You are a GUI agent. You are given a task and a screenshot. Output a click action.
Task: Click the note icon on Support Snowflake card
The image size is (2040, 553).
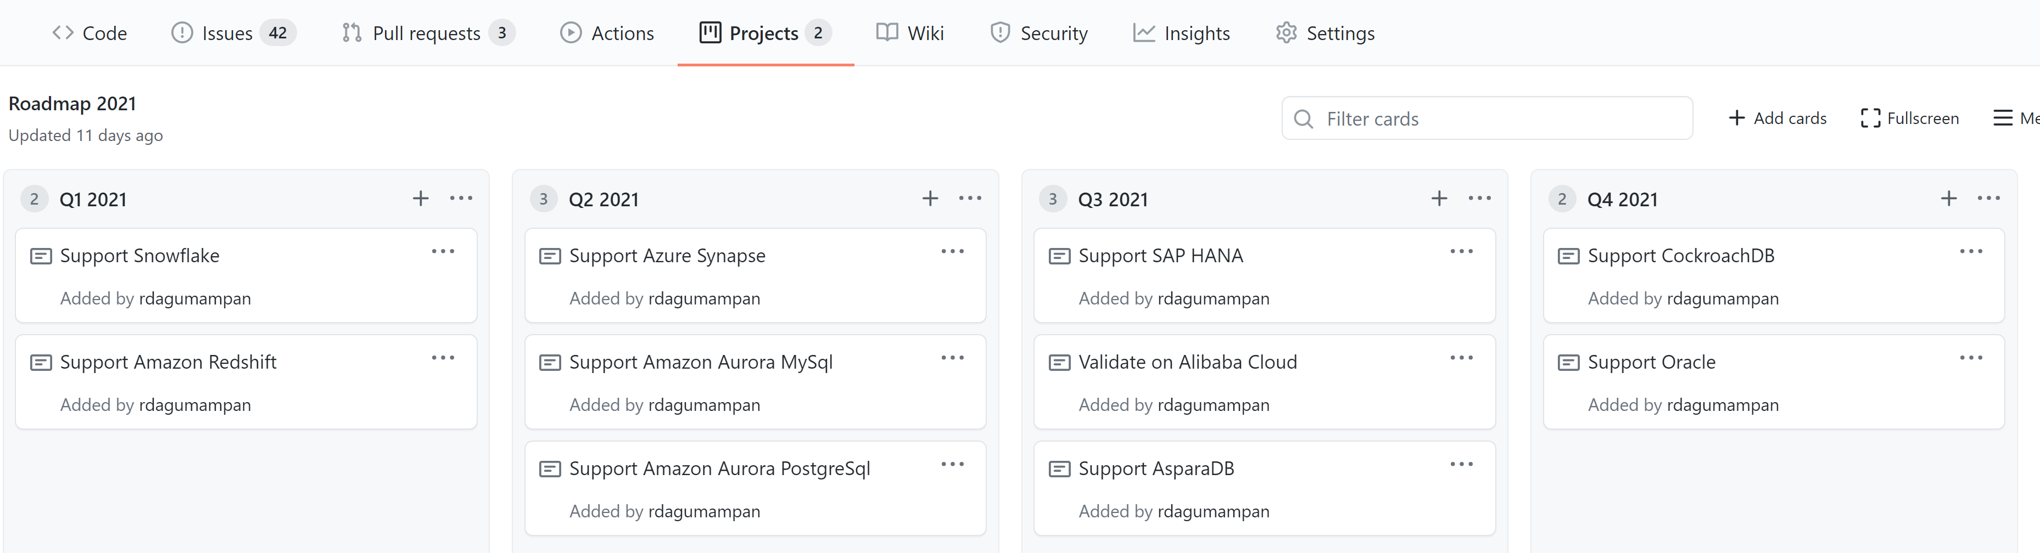point(41,256)
